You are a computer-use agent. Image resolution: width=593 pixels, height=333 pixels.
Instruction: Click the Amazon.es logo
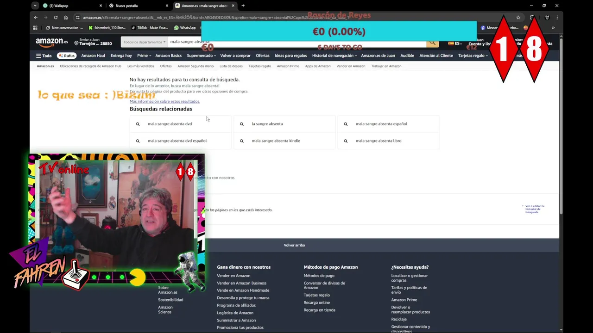click(x=52, y=42)
